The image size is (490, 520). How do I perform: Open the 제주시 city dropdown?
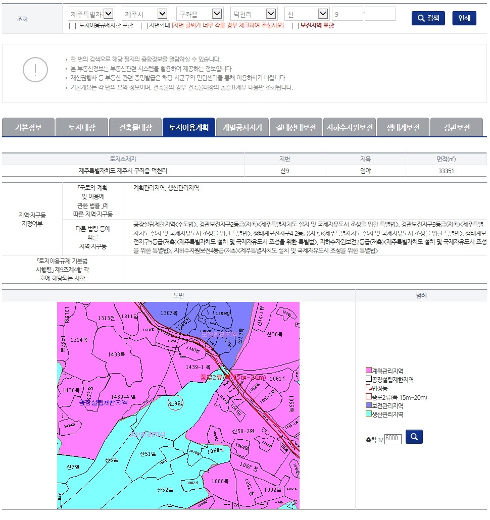tap(145, 14)
